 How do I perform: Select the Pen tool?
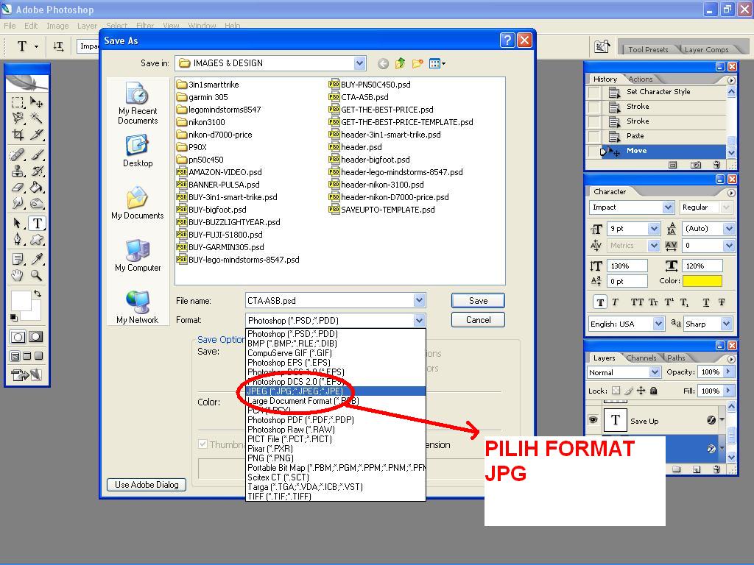tap(18, 239)
